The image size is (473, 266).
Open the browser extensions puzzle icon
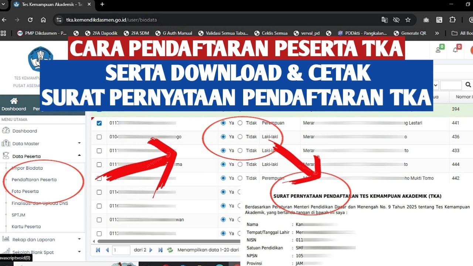(x=452, y=20)
